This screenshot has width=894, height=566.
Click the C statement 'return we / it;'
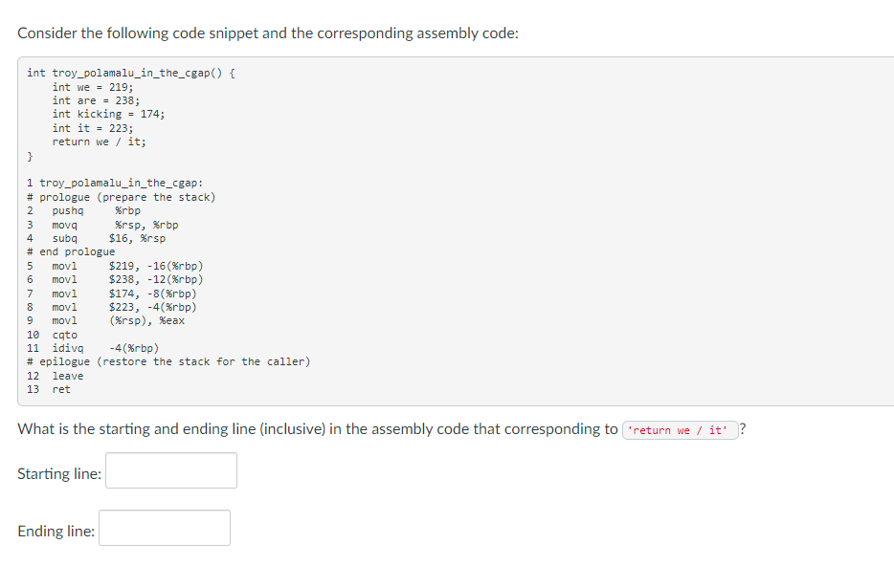pos(100,141)
